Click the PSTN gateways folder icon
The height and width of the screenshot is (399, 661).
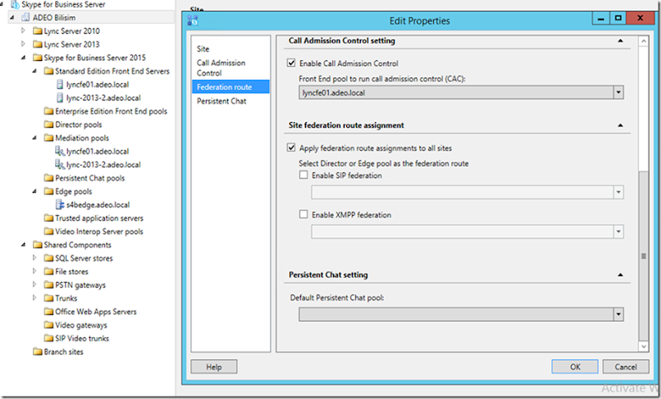pos(49,285)
